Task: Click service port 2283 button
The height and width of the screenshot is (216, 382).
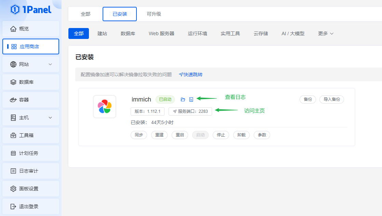Action: [190, 111]
